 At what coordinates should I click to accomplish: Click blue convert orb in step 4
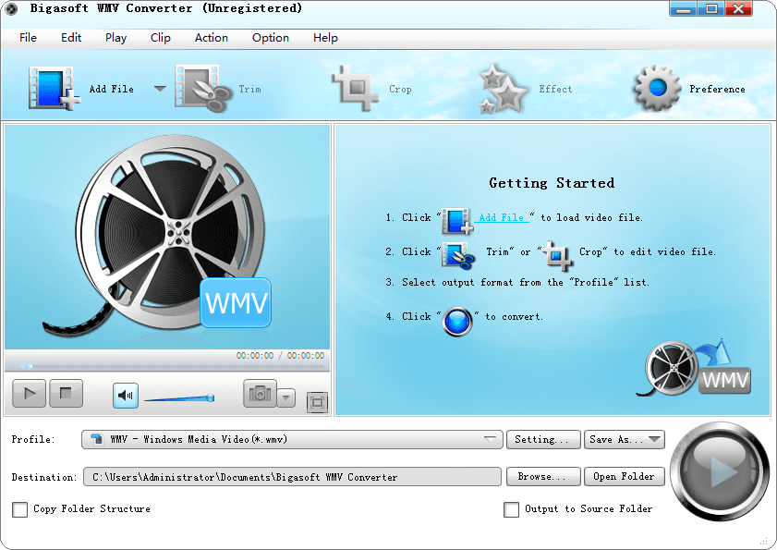click(457, 322)
